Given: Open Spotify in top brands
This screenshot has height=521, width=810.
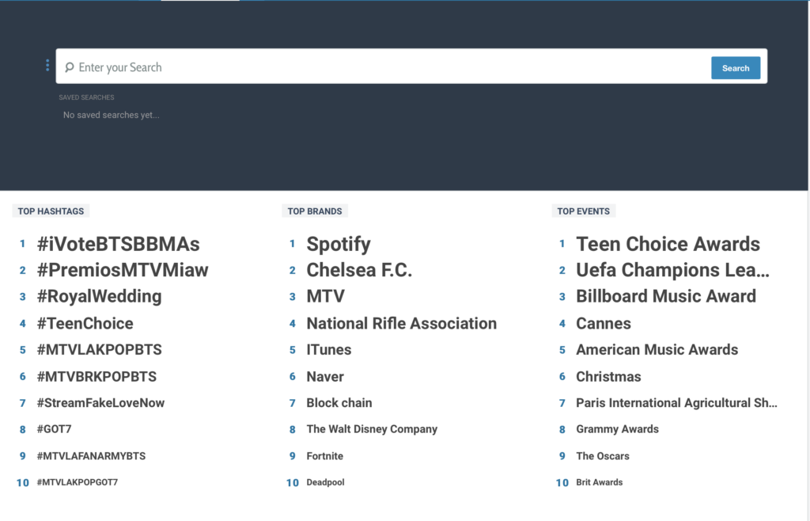Looking at the screenshot, I should click(x=338, y=244).
